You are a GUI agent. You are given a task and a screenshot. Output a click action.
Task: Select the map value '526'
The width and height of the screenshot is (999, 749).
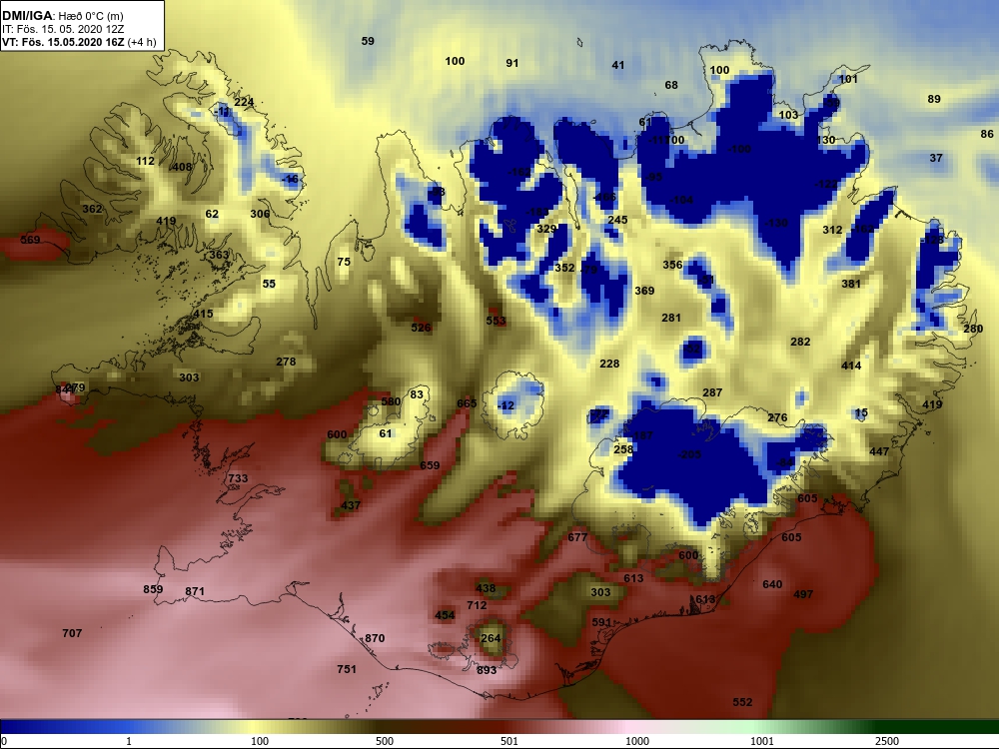pyautogui.click(x=421, y=328)
